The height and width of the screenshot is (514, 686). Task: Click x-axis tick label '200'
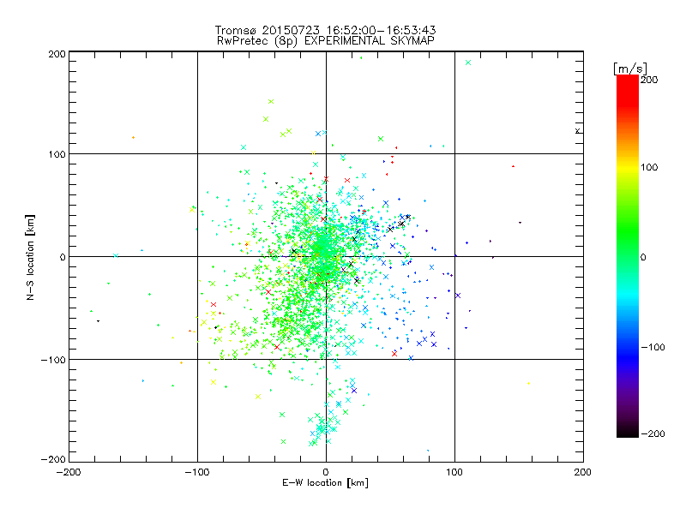point(583,472)
